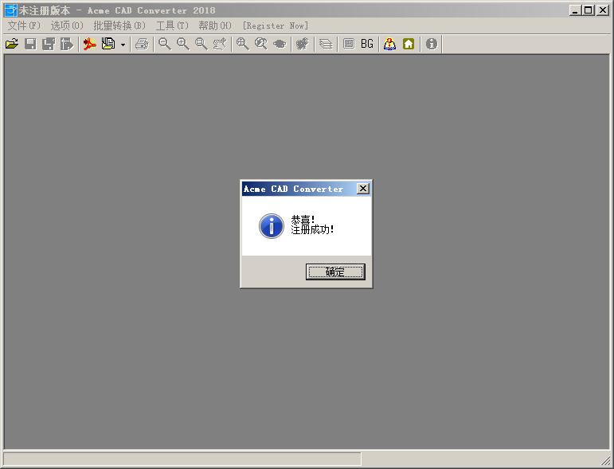Open the 文件(F) menu
This screenshot has height=469, width=614.
[x=24, y=25]
